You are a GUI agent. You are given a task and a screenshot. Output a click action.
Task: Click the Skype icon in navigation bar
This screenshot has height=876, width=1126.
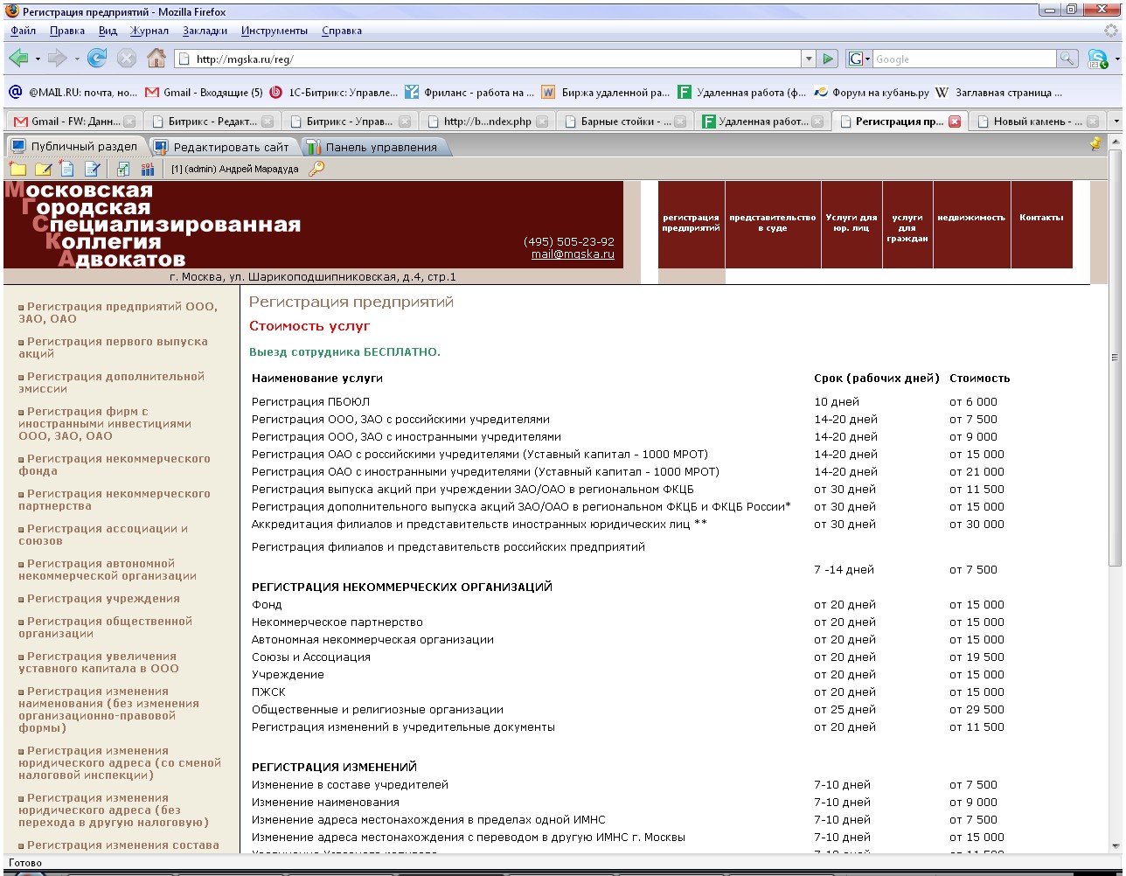[1098, 59]
